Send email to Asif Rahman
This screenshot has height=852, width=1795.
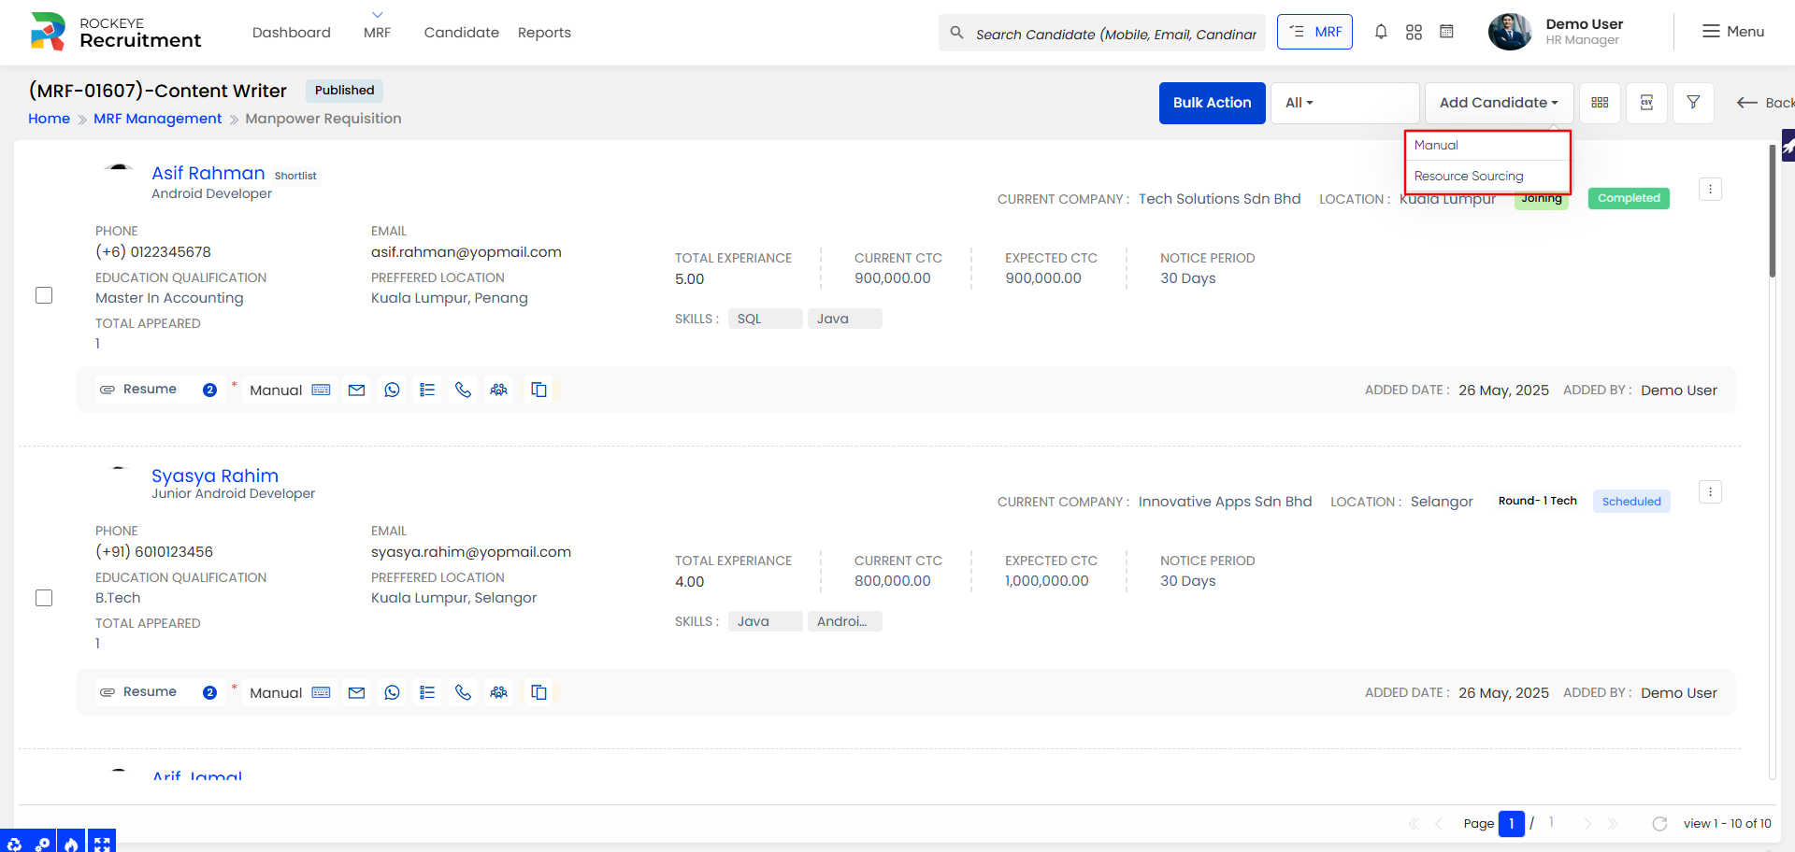(x=356, y=390)
